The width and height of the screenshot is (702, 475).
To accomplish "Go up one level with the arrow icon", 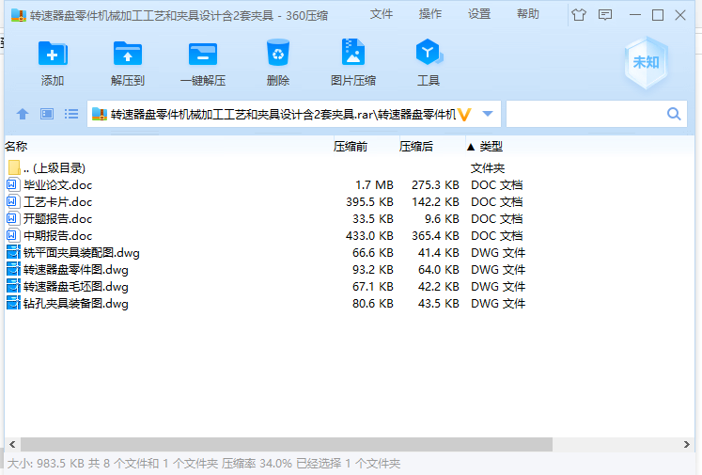I will [23, 114].
